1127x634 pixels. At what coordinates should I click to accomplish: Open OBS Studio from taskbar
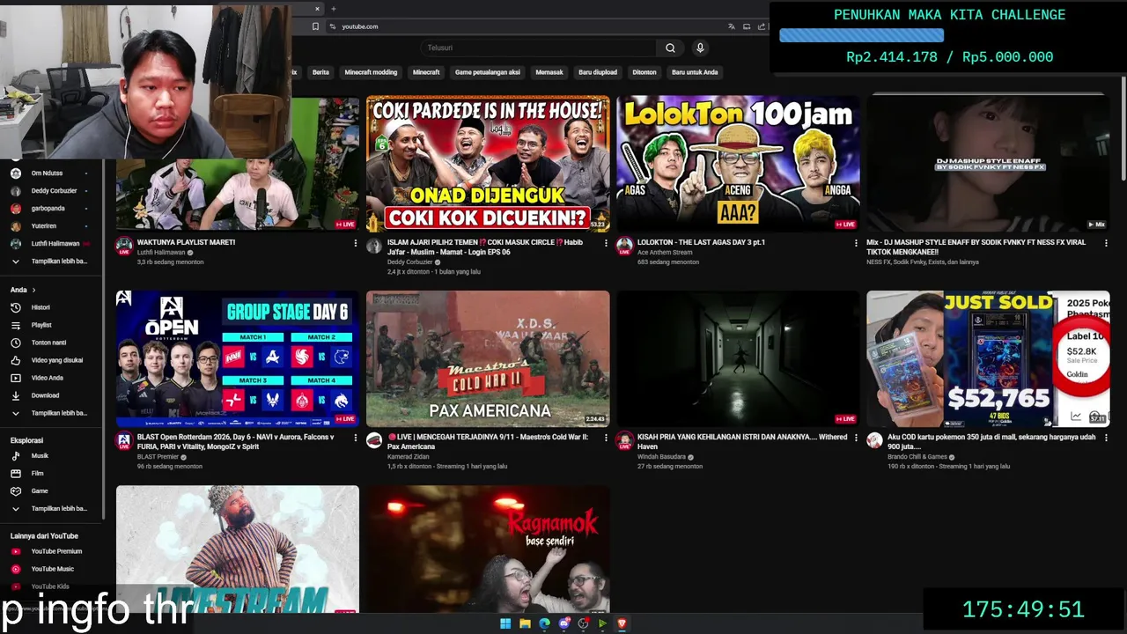tap(583, 623)
